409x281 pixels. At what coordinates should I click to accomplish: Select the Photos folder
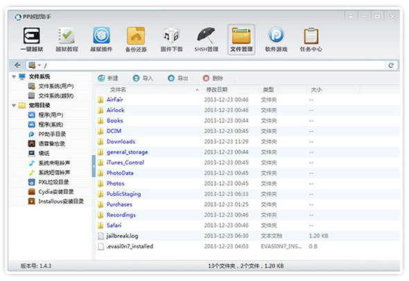click(115, 183)
